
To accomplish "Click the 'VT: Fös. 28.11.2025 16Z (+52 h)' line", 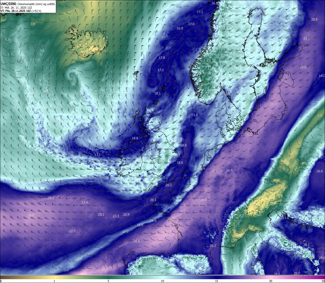I will [21, 11].
